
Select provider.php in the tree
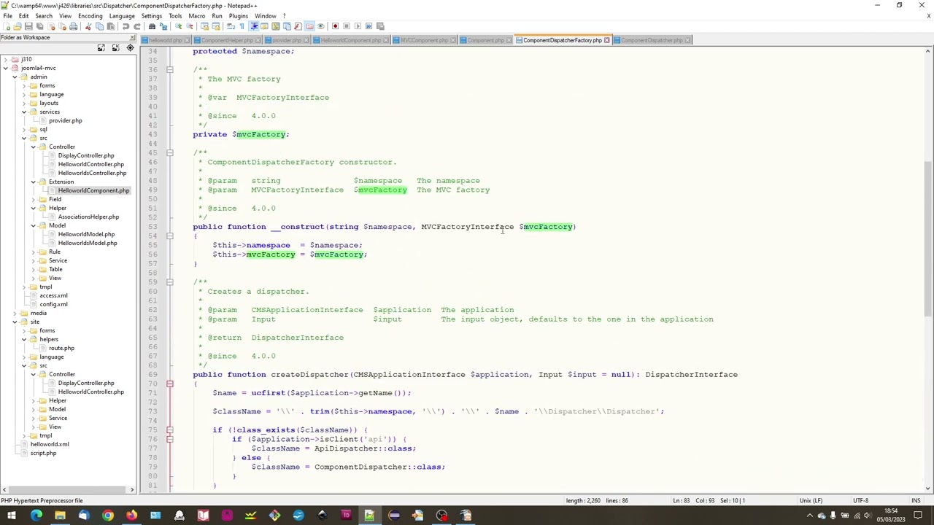(x=66, y=120)
